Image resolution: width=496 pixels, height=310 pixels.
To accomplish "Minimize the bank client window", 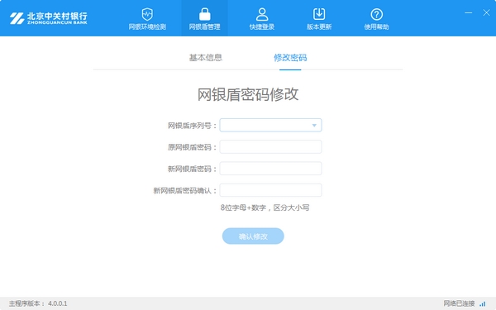I will coord(469,12).
